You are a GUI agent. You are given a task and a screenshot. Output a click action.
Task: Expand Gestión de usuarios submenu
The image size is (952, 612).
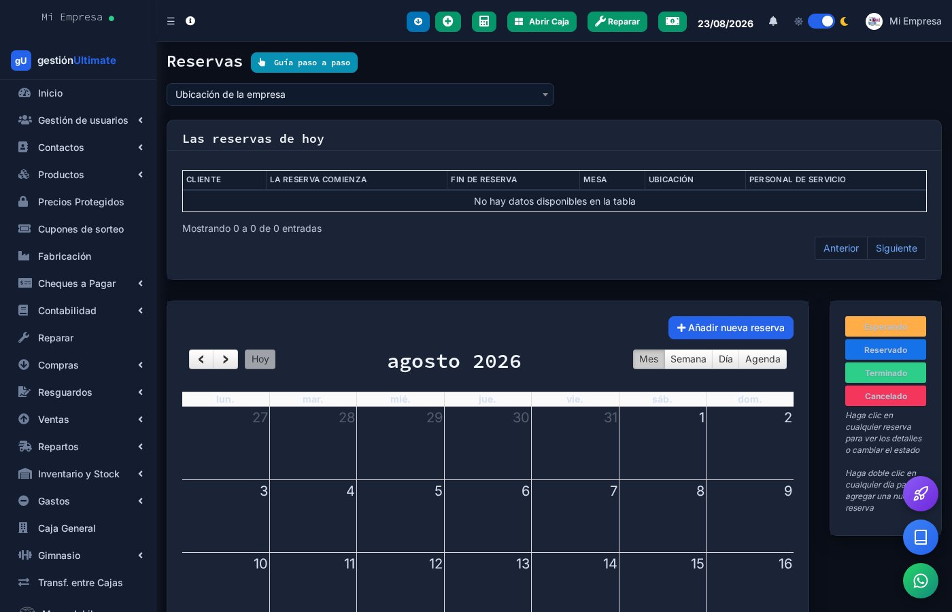[78, 120]
